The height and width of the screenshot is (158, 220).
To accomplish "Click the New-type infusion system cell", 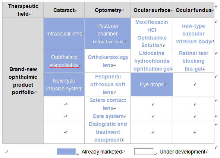I will click(x=64, y=84).
